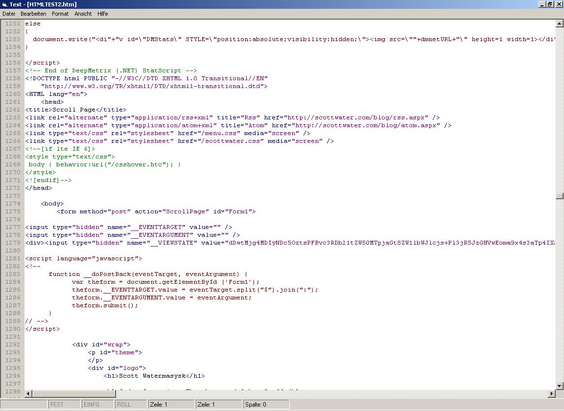Click the horizontal scrollbar thumb

[73, 394]
